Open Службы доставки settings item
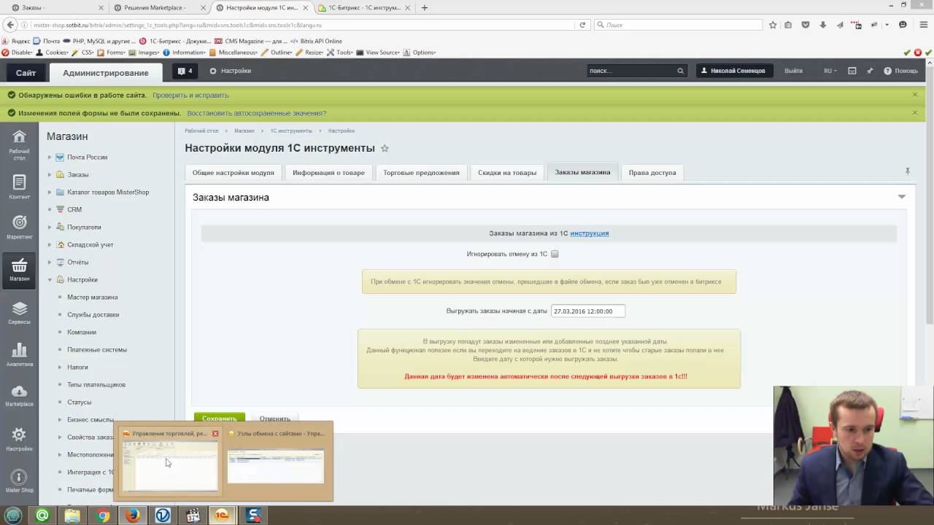This screenshot has height=525, width=934. click(93, 314)
